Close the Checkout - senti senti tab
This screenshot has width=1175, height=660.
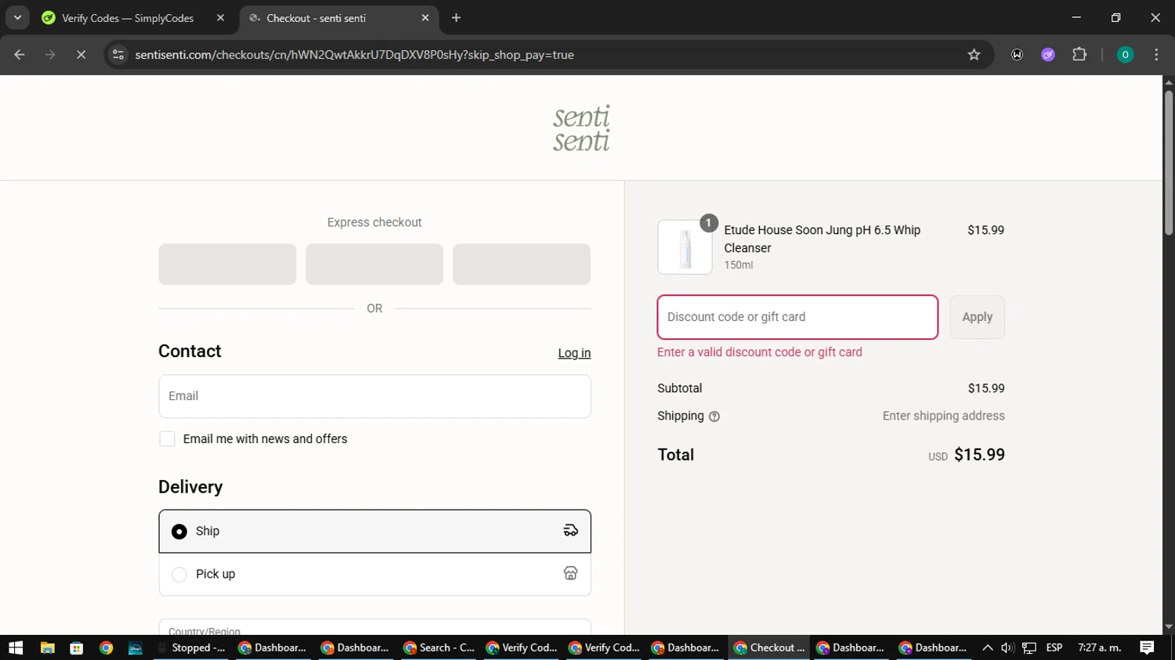point(425,18)
